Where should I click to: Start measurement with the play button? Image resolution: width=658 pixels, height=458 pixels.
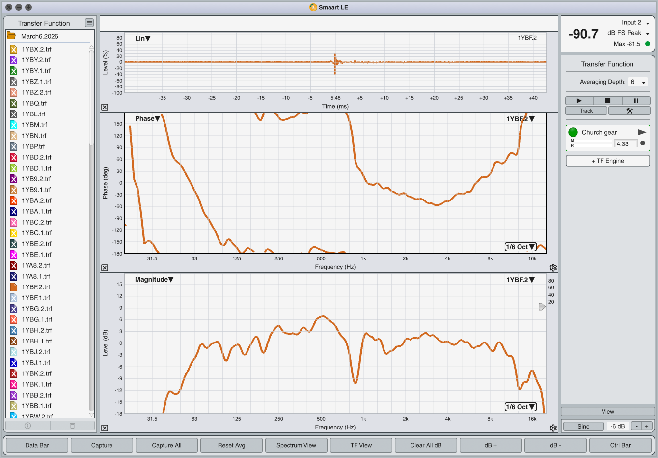click(x=579, y=100)
